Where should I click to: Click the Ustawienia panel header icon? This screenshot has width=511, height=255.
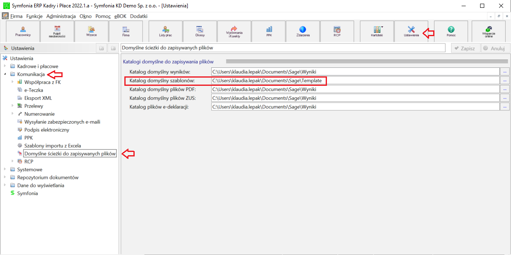[x=6, y=48]
